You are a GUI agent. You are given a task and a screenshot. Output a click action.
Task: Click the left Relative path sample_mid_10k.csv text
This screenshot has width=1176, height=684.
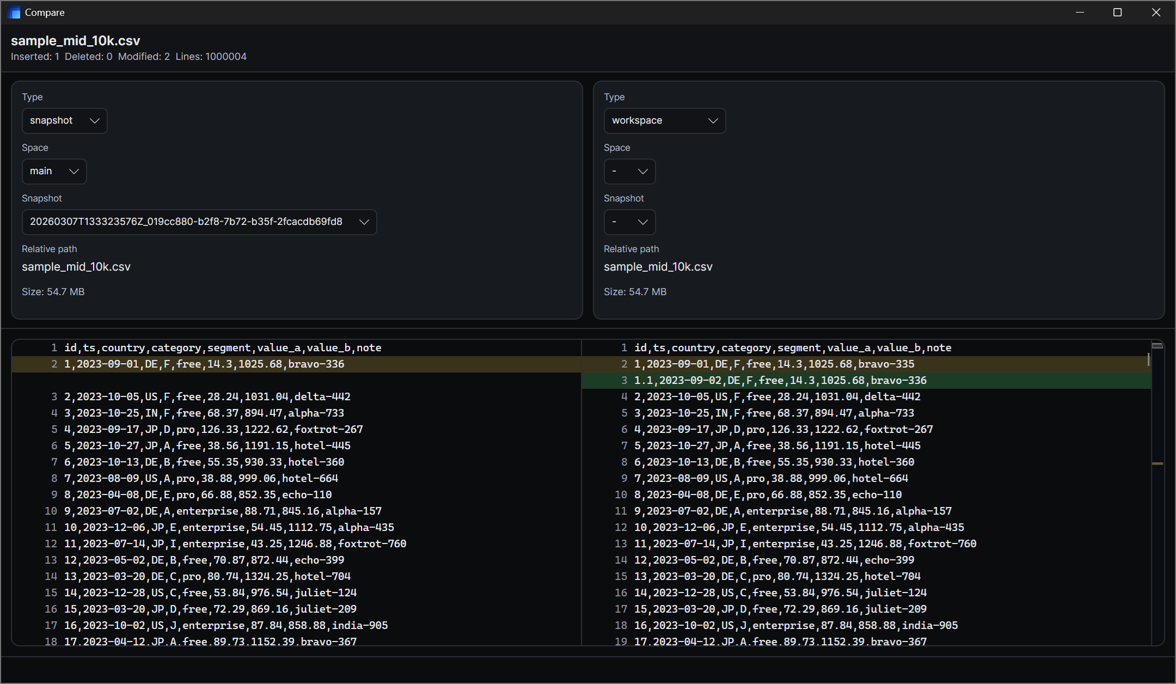point(76,267)
